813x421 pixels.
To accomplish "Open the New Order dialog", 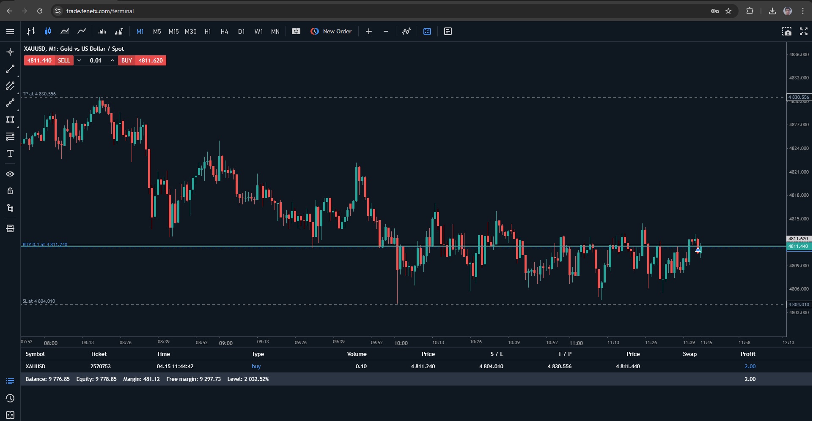I will [x=331, y=31].
